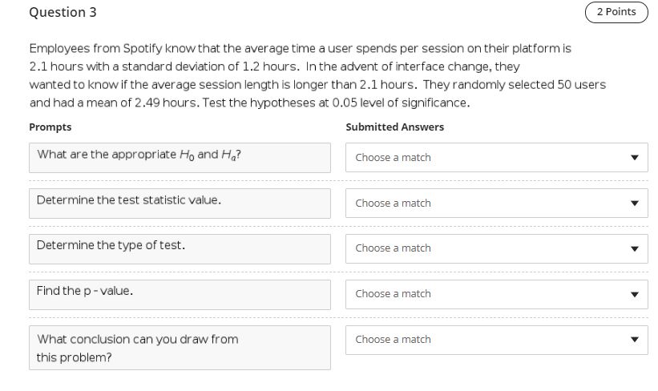Click the arrow icon for test statistic match
The height and width of the screenshot is (391, 658).
point(634,204)
